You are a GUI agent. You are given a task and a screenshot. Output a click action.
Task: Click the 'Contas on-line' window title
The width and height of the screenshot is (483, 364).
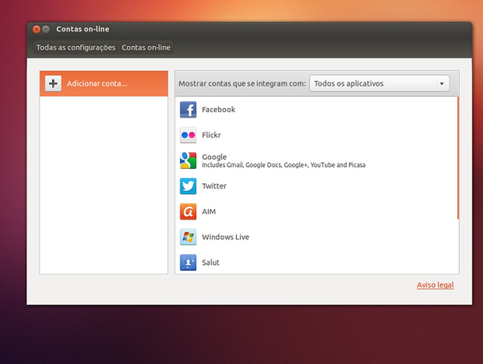[82, 29]
